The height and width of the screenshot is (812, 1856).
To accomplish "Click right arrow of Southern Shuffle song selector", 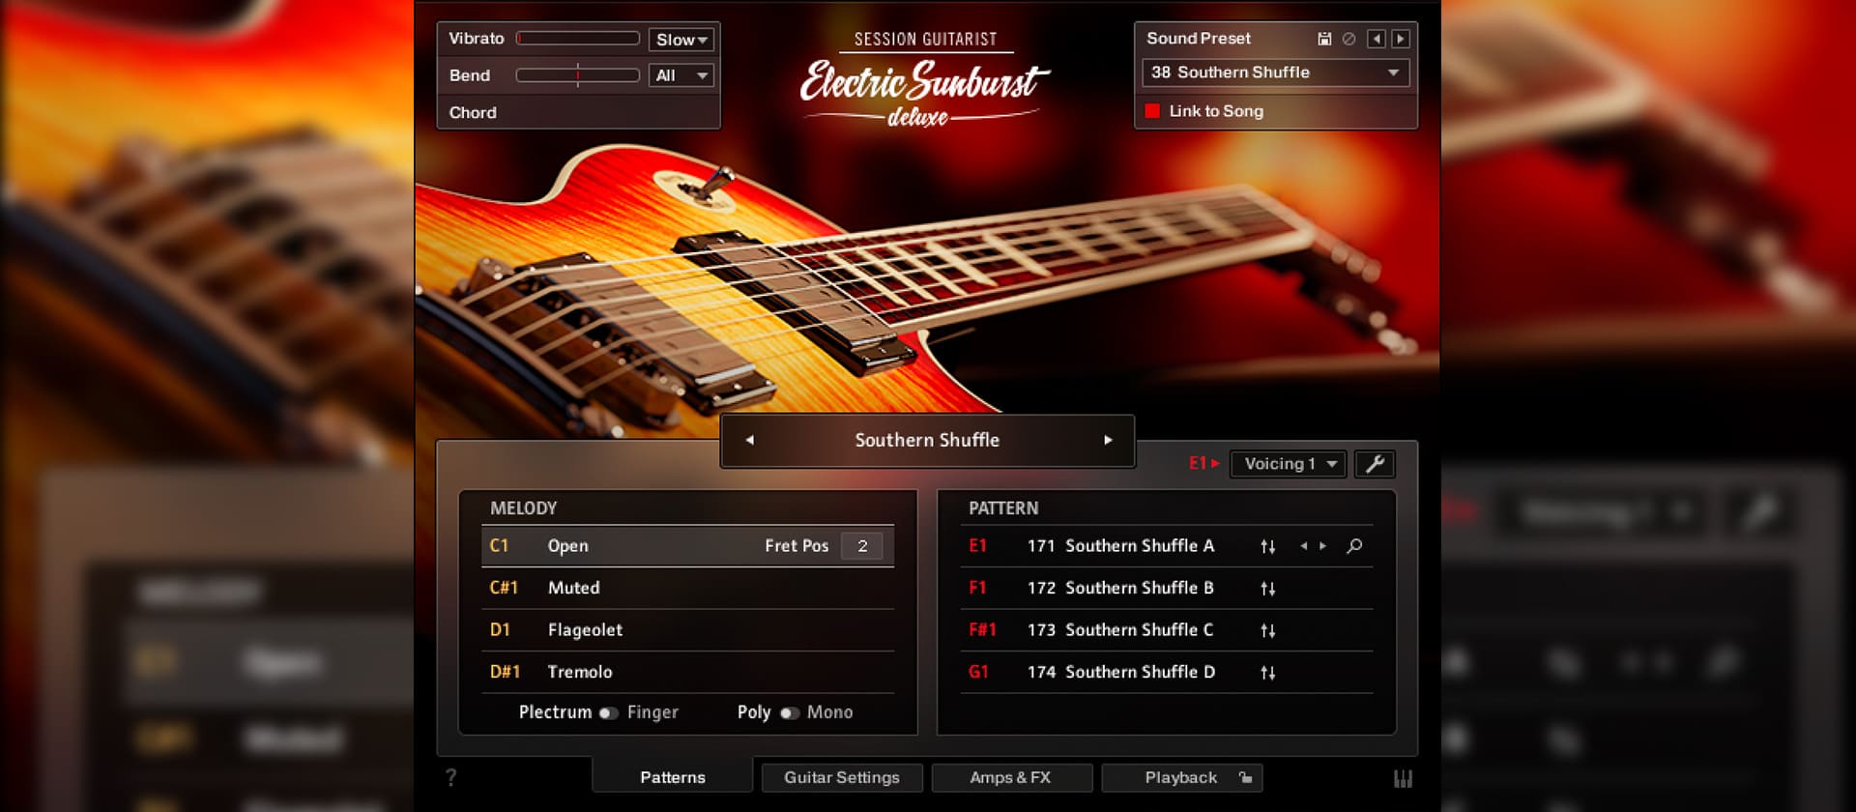I will [1108, 440].
